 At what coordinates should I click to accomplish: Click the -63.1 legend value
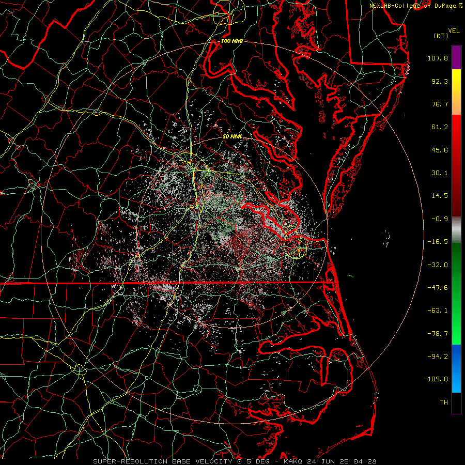tap(438, 311)
